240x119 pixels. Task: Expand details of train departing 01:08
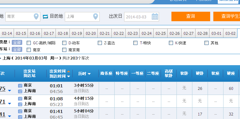(10, 103)
